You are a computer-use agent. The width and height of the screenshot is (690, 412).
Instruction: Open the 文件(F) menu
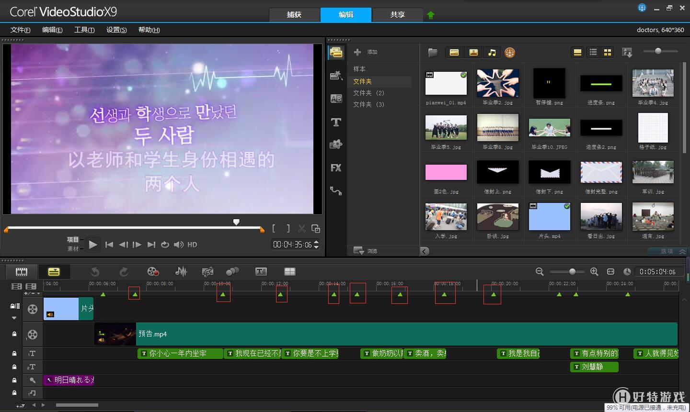click(21, 30)
